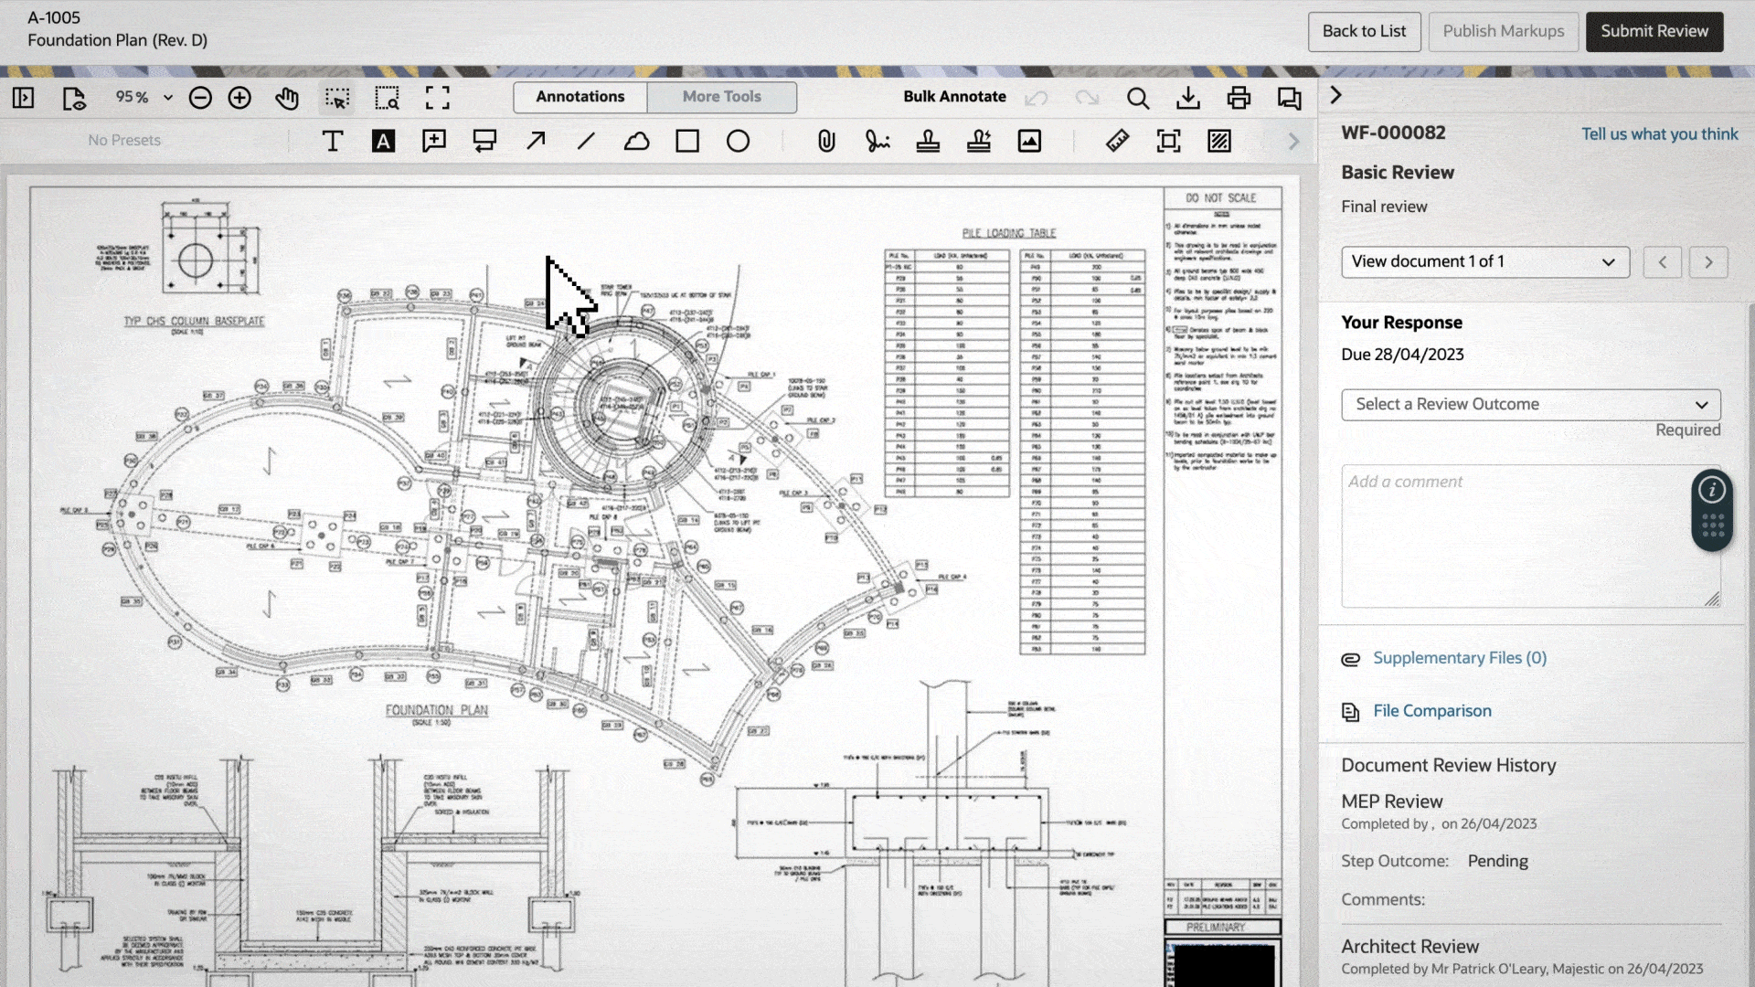The height and width of the screenshot is (987, 1755).
Task: Select the Arrow annotation tool
Action: click(536, 141)
